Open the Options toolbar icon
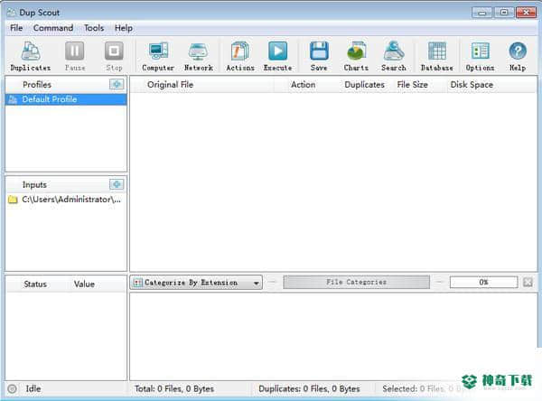 pyautogui.click(x=481, y=56)
